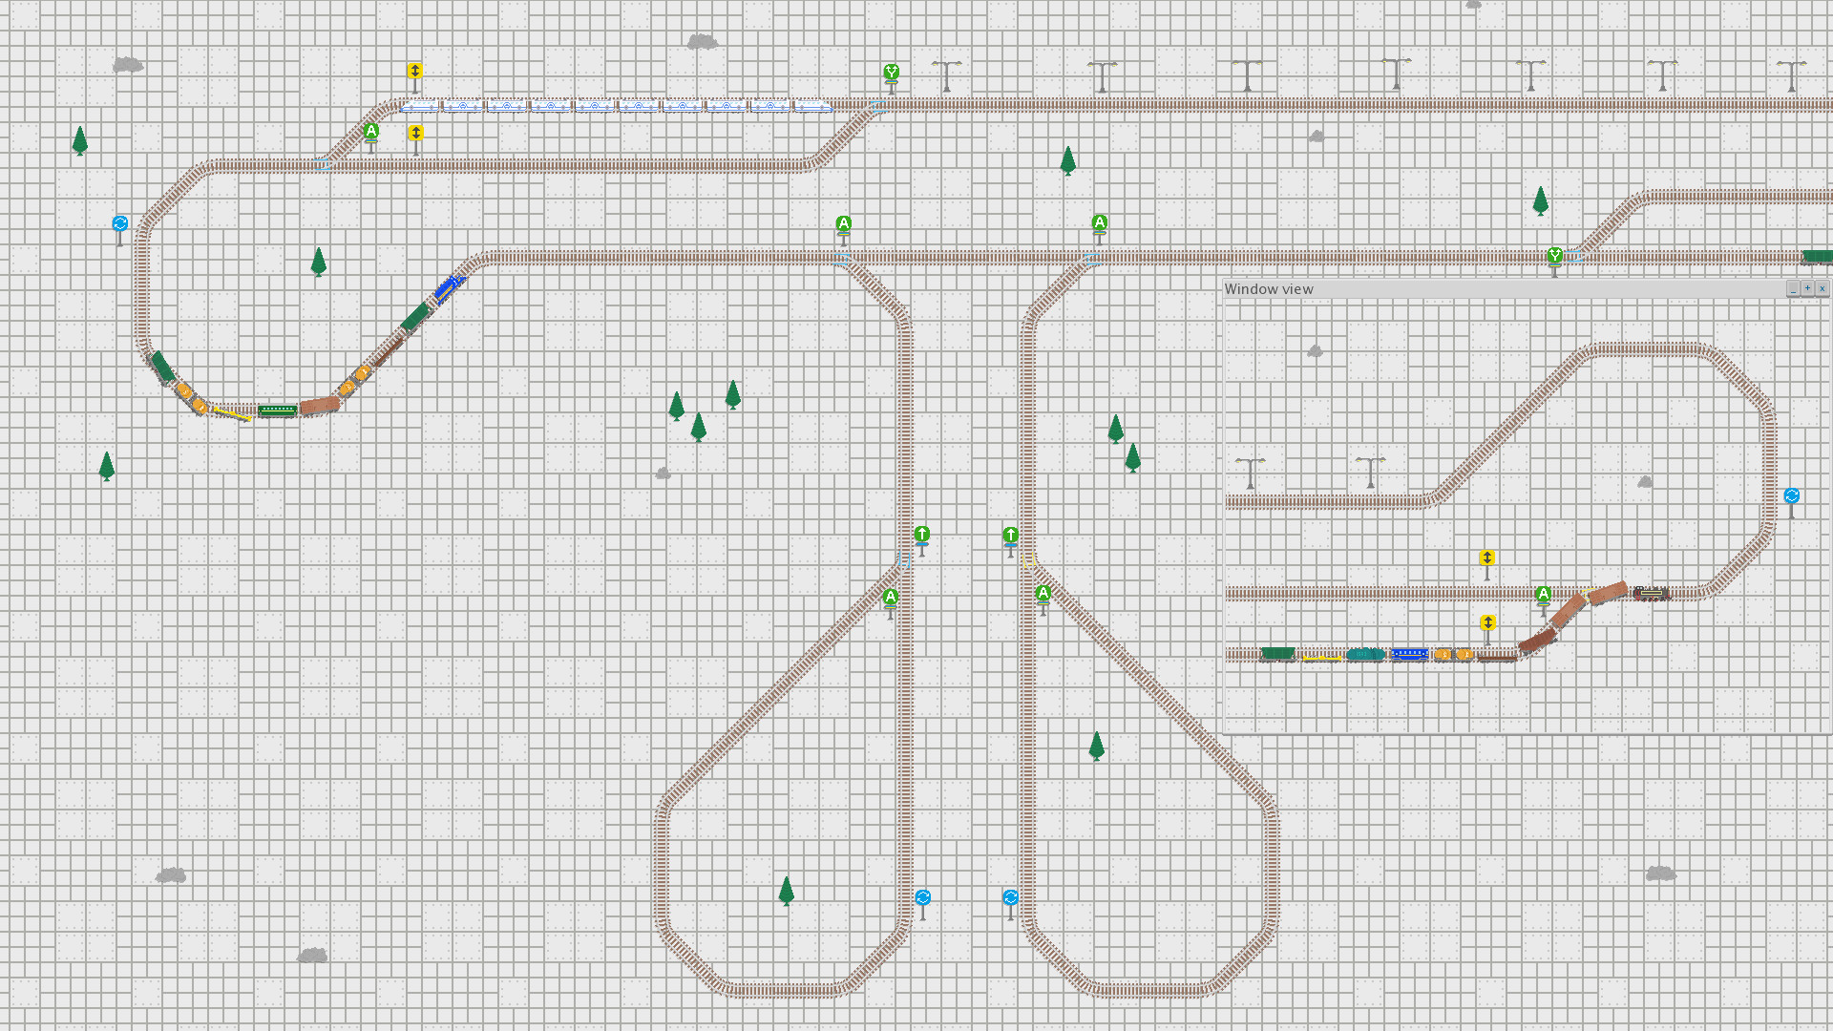Viewport: 1833px width, 1031px height.
Task: Toggle the switch beside the left green up-arrow signal
Action: click(x=903, y=559)
